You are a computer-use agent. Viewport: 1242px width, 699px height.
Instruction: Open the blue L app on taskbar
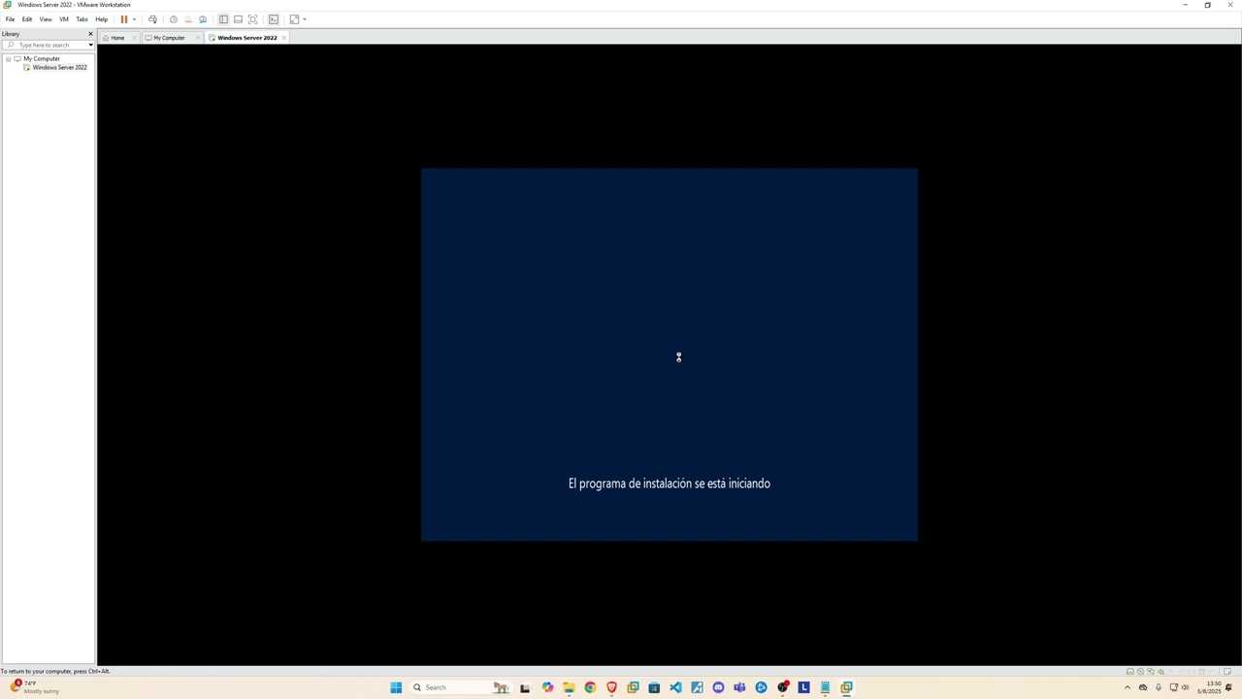click(803, 687)
